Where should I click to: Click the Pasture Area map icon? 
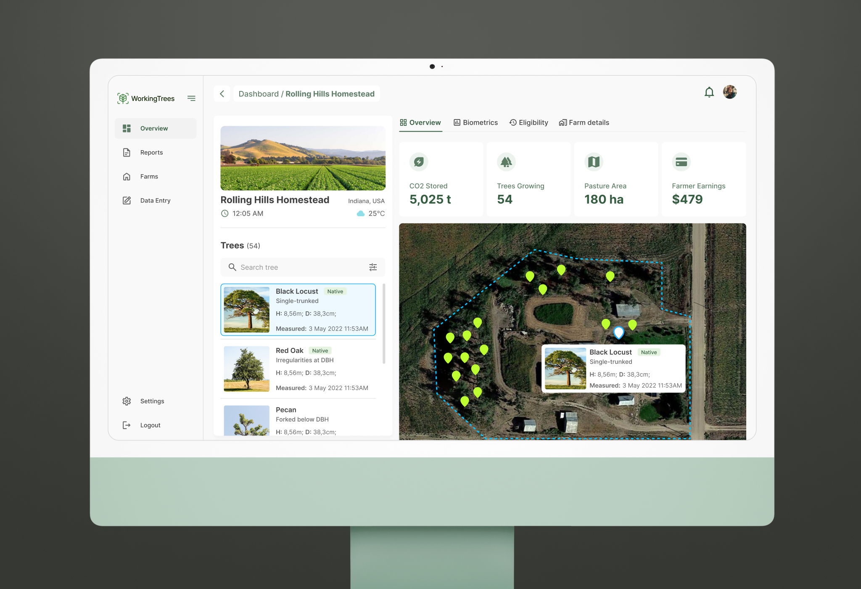(x=594, y=162)
